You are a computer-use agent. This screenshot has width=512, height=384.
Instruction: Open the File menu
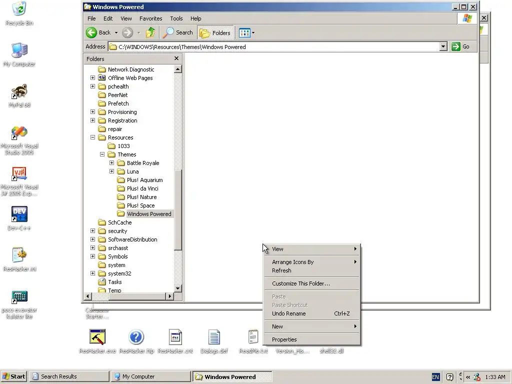pyautogui.click(x=91, y=18)
